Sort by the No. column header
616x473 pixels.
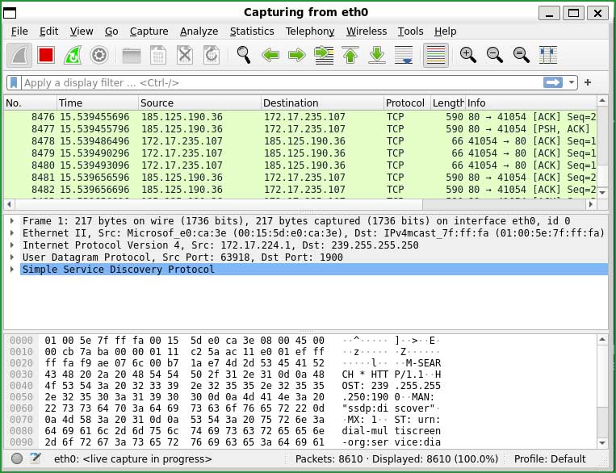point(30,103)
